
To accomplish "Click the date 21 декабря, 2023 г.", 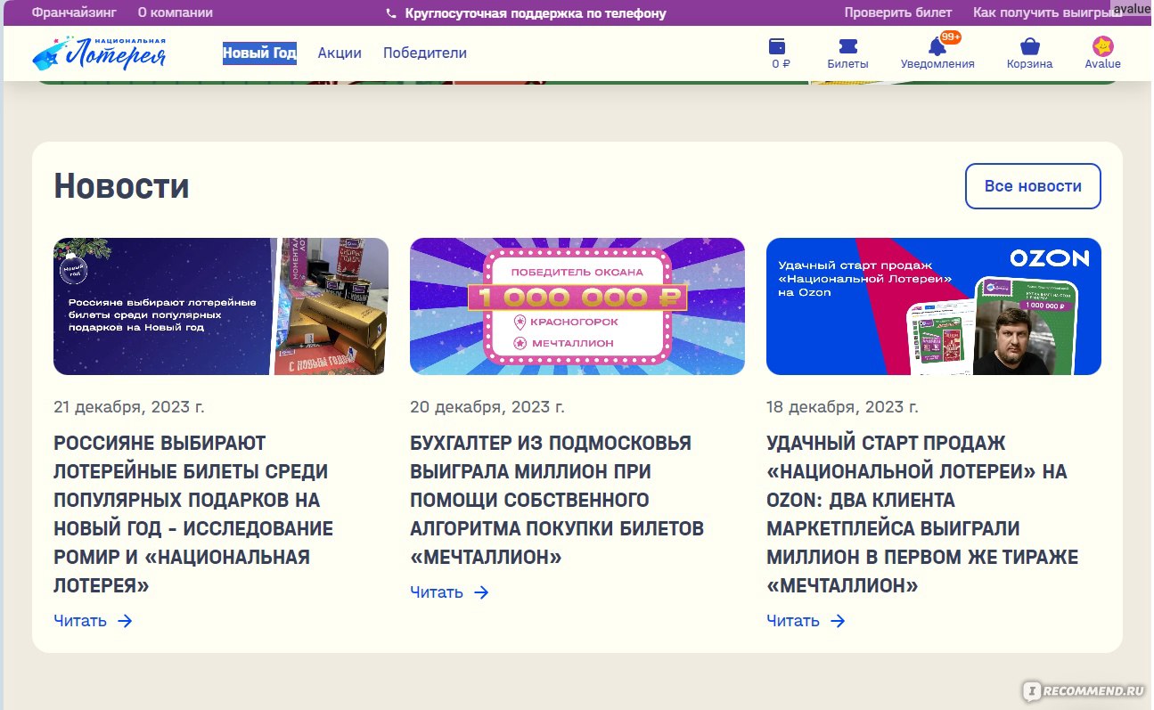I will [x=129, y=407].
